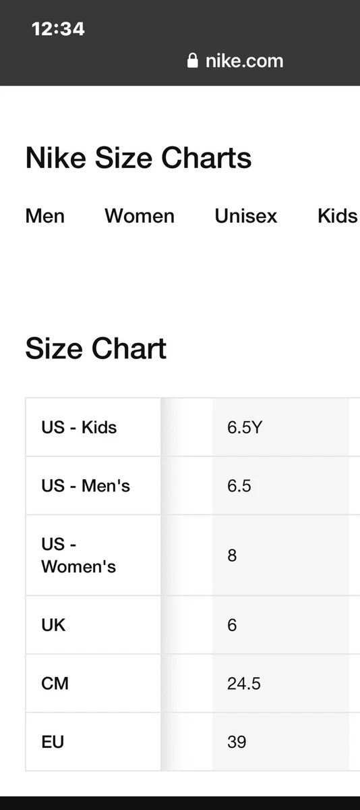Switch to the Women size chart tab
The height and width of the screenshot is (810, 360).
coord(140,216)
